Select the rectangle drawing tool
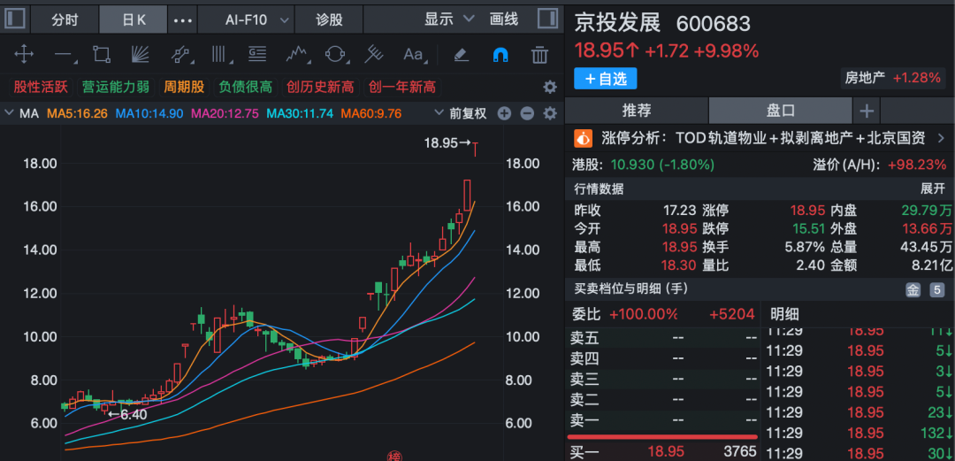 pyautogui.click(x=101, y=55)
